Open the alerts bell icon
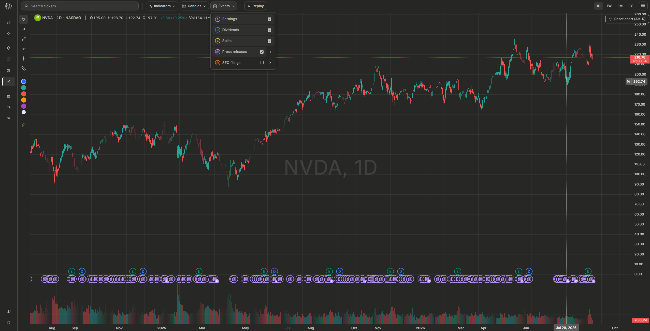The width and height of the screenshot is (650, 331). click(x=8, y=48)
